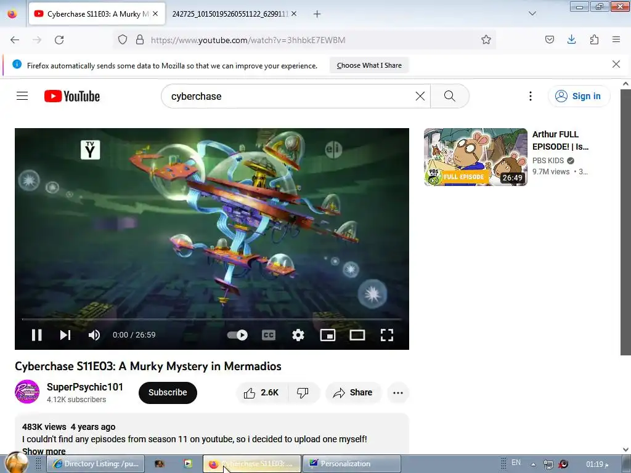Skip to next video
This screenshot has height=473, width=631.
point(65,335)
